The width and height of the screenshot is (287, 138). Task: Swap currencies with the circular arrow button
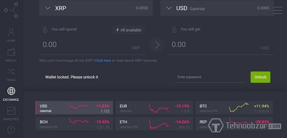tap(157, 45)
